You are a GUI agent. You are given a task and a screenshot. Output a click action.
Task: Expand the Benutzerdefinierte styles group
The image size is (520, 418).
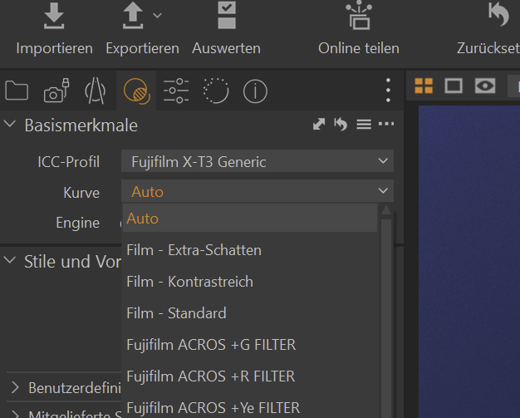[x=16, y=387]
